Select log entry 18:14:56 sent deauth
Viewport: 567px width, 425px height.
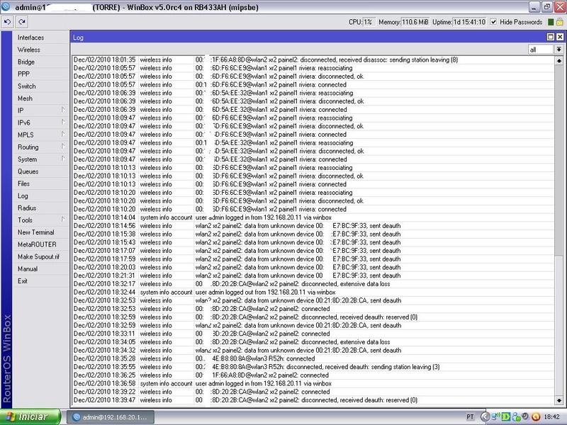click(x=313, y=226)
